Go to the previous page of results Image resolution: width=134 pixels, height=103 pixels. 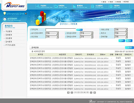(x=72, y=93)
